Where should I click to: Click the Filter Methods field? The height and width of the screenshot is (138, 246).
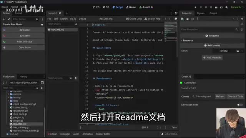pyautogui.click(x=60, y=78)
